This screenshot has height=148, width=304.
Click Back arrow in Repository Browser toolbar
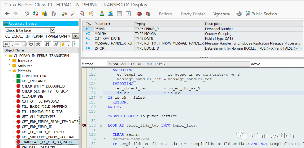[x=6, y=44]
